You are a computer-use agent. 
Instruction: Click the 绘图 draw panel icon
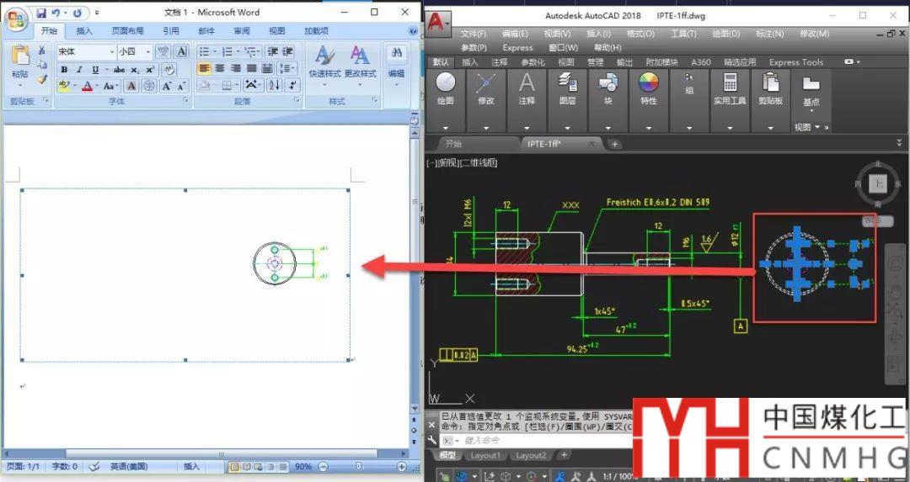pyautogui.click(x=445, y=82)
